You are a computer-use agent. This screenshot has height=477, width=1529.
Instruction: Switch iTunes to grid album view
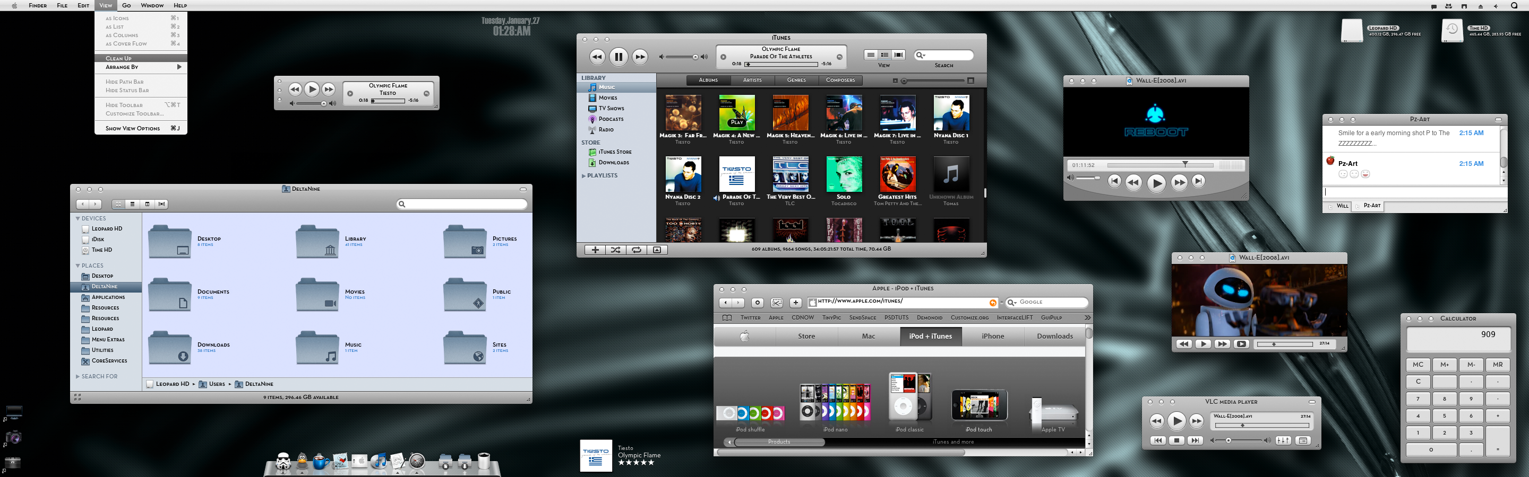coord(884,55)
